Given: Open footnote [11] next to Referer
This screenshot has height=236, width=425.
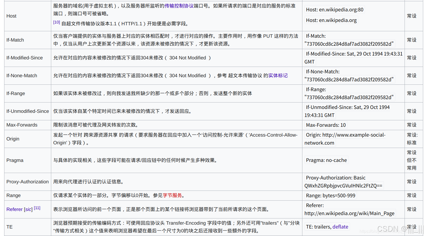Looking at the screenshot, I should [37, 208].
